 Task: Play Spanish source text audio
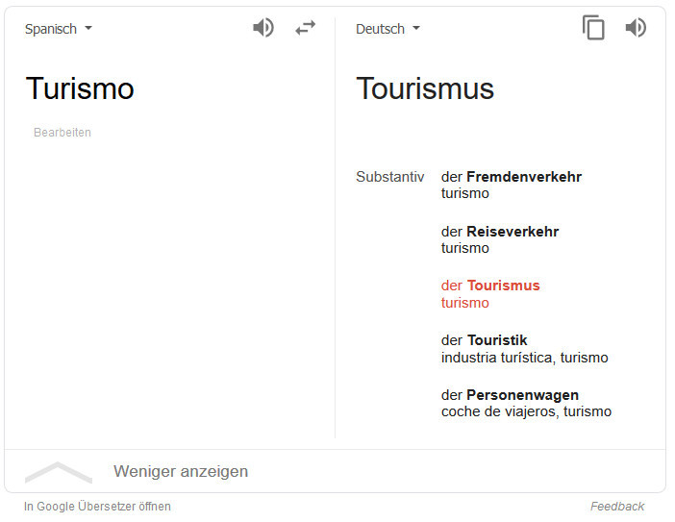click(x=263, y=28)
